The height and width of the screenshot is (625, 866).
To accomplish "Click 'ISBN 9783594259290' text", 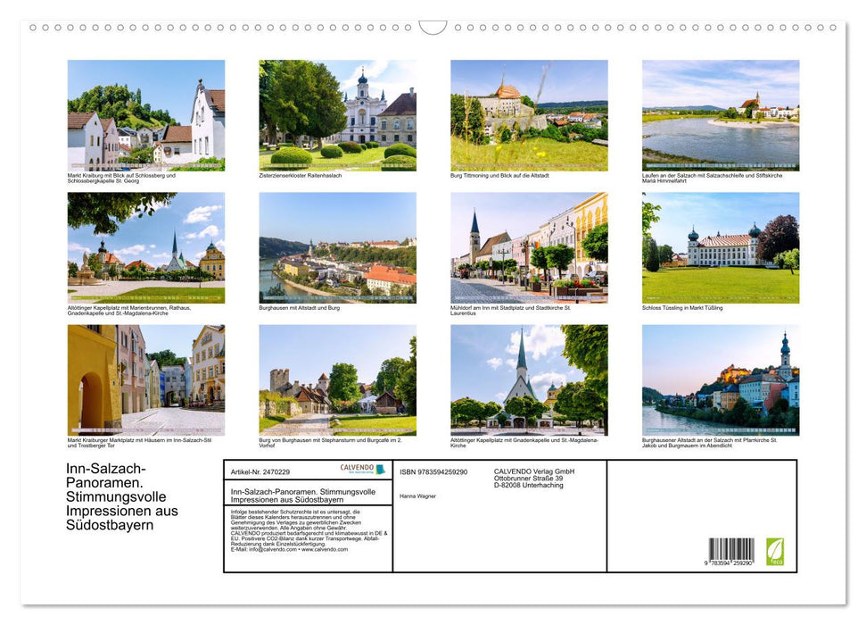I will point(433,471).
